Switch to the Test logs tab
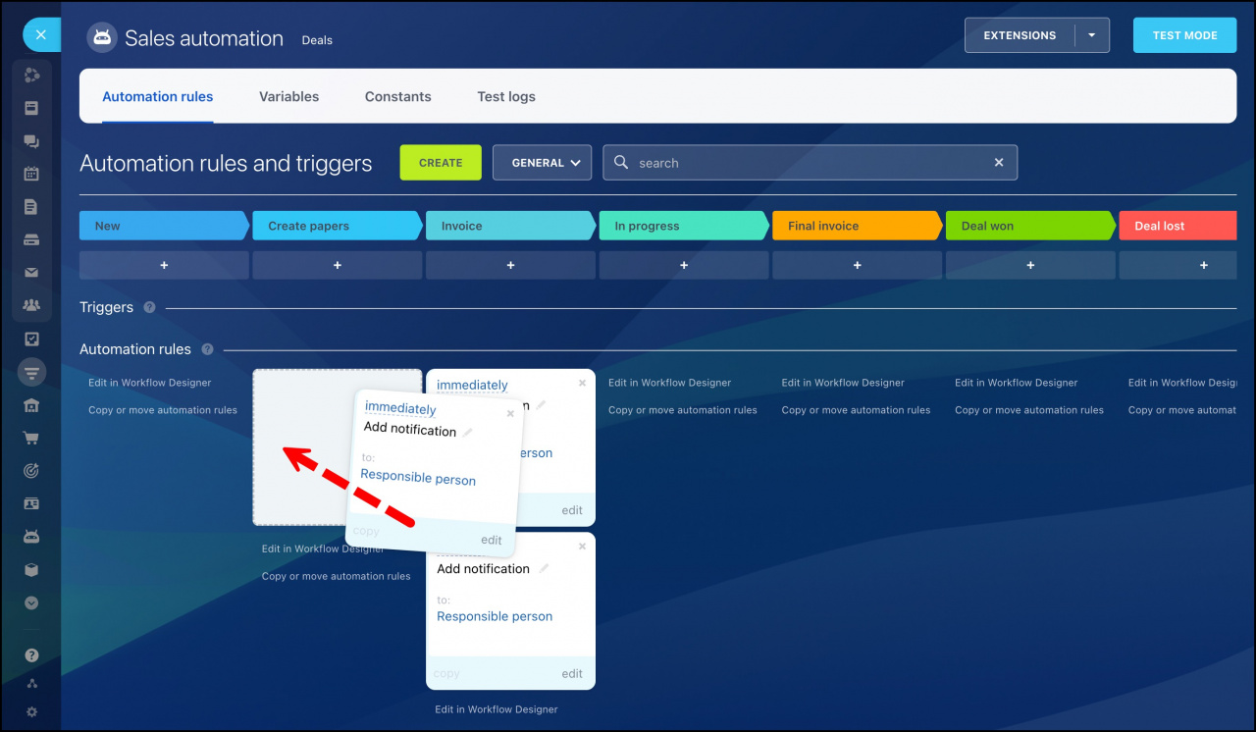 (506, 96)
